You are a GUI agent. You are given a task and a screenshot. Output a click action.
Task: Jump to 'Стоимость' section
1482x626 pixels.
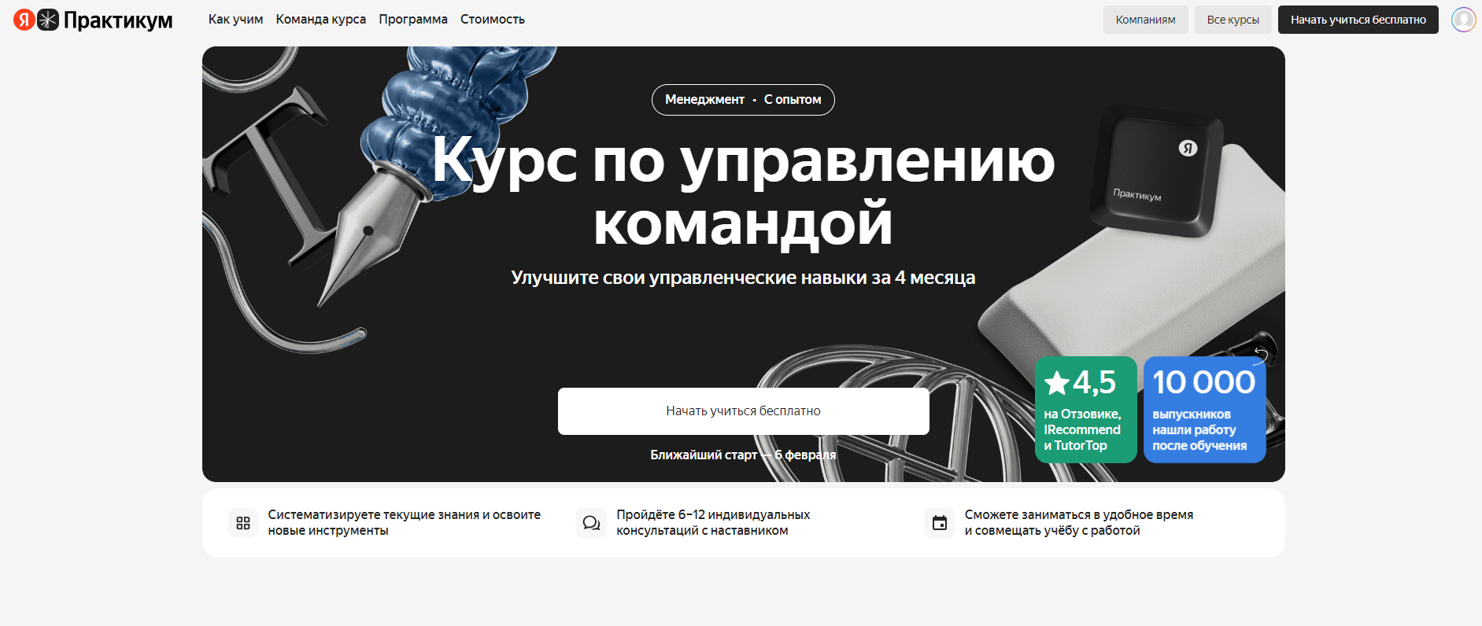[x=493, y=19]
